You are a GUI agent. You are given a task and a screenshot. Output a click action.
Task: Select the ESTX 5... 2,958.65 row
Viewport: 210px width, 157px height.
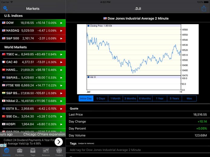point(33,109)
